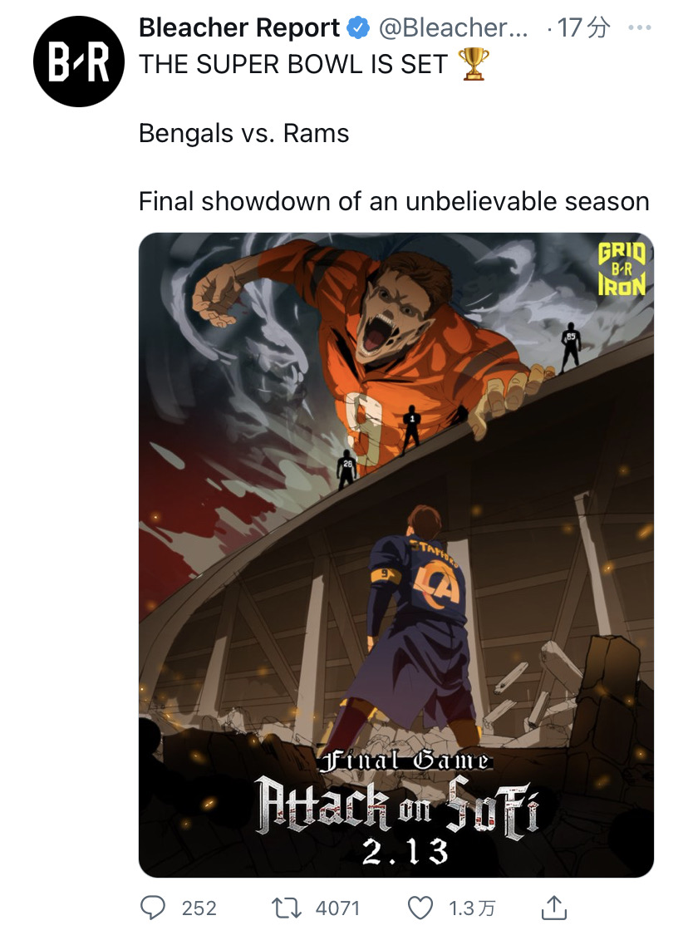Retweet using the retweet arrows icon
Image resolution: width=688 pixels, height=950 pixels.
pos(287,908)
